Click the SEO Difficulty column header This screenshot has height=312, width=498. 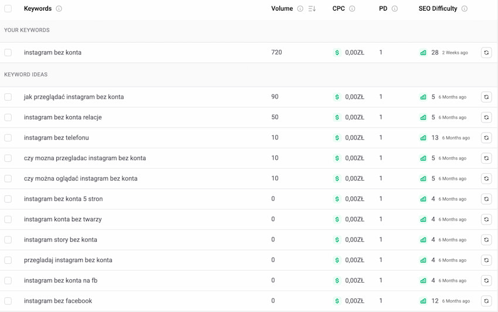coord(438,9)
